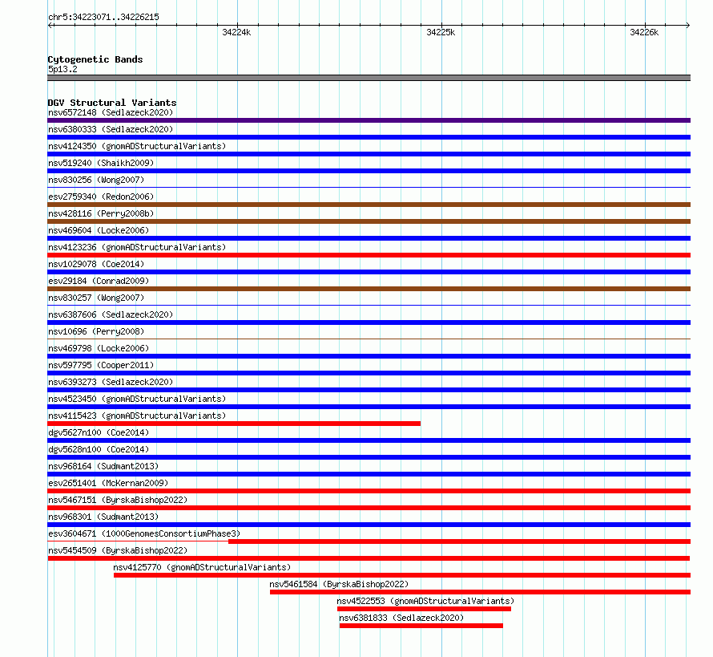
Task: Click the 34224k ruler tick label
Action: coord(236,32)
